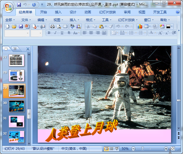Screen dimensions: 183x154
Task: Insert a chart
Action: (140, 26)
